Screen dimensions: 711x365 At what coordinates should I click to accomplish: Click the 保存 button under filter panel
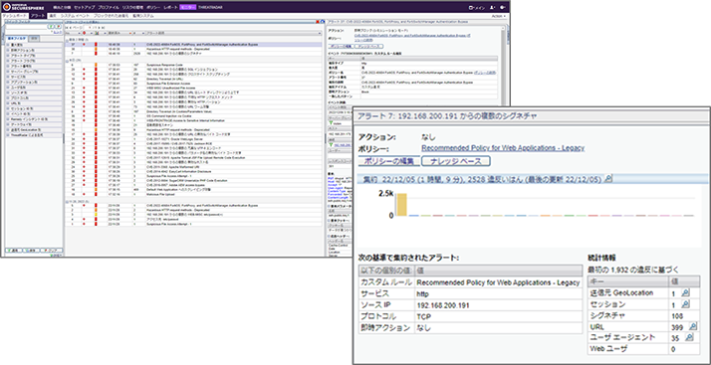tap(31, 250)
